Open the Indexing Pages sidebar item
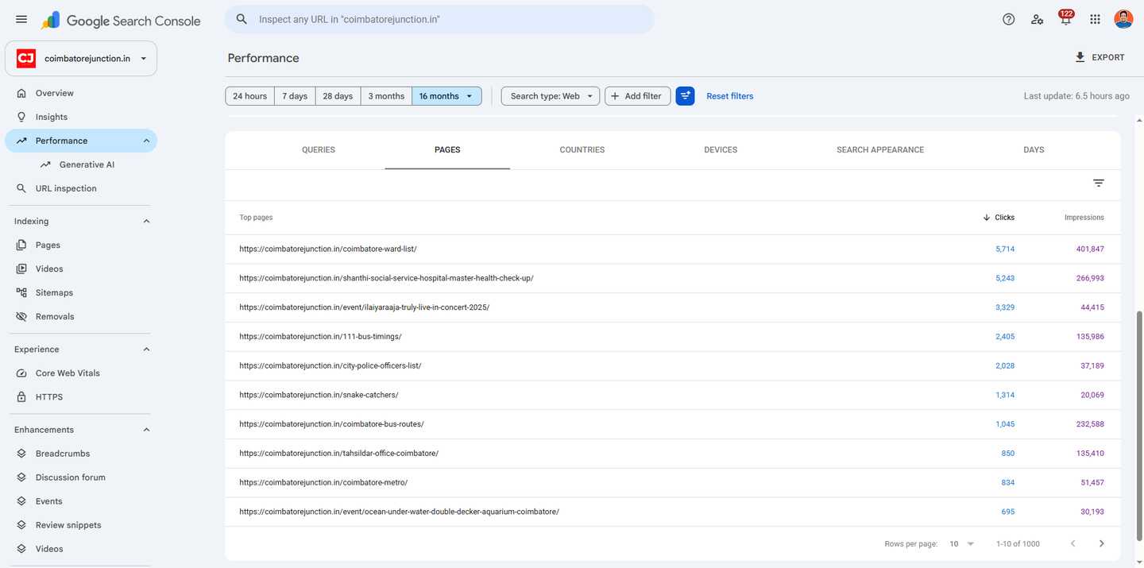Viewport: 1144px width, 568px height. point(48,245)
